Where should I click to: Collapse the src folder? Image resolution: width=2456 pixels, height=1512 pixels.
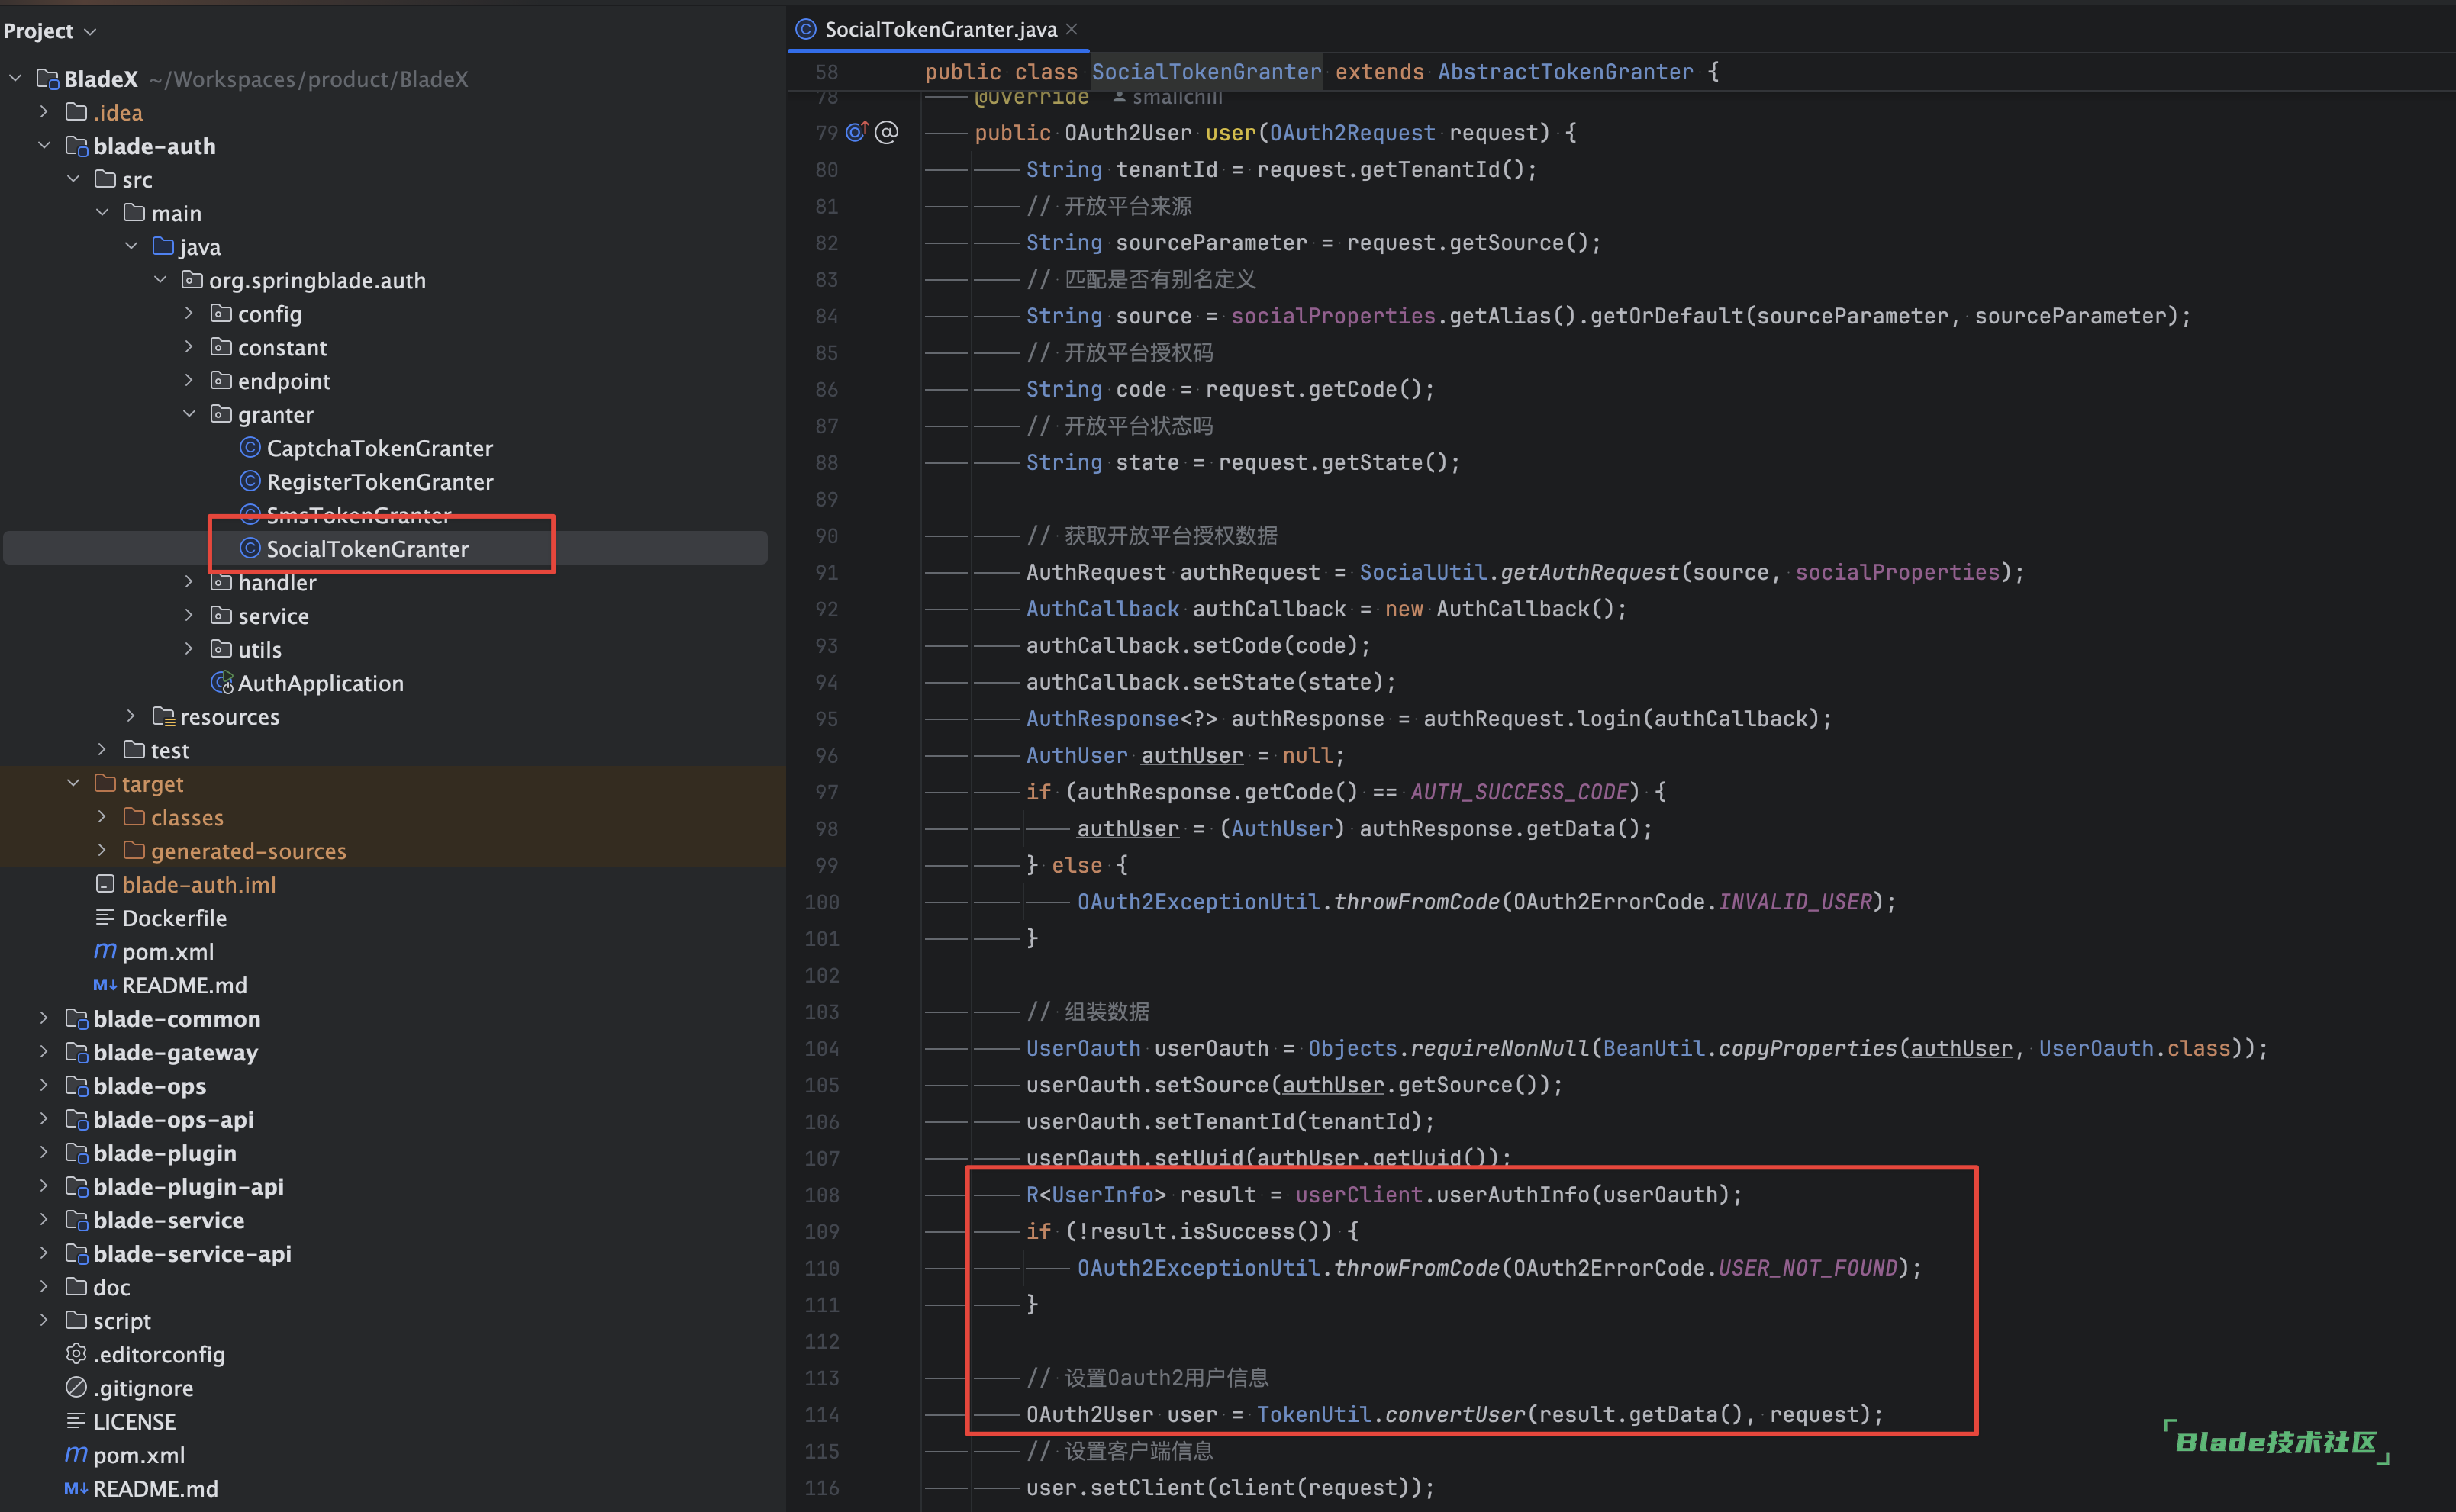(73, 179)
